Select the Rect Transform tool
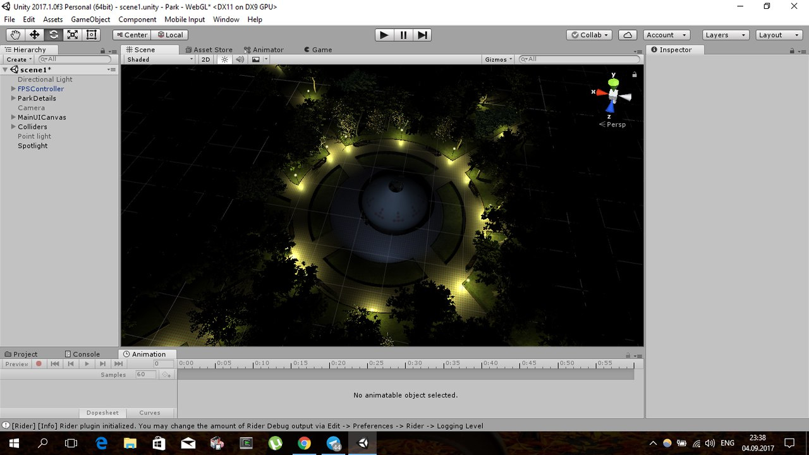The width and height of the screenshot is (809, 455). 92,35
